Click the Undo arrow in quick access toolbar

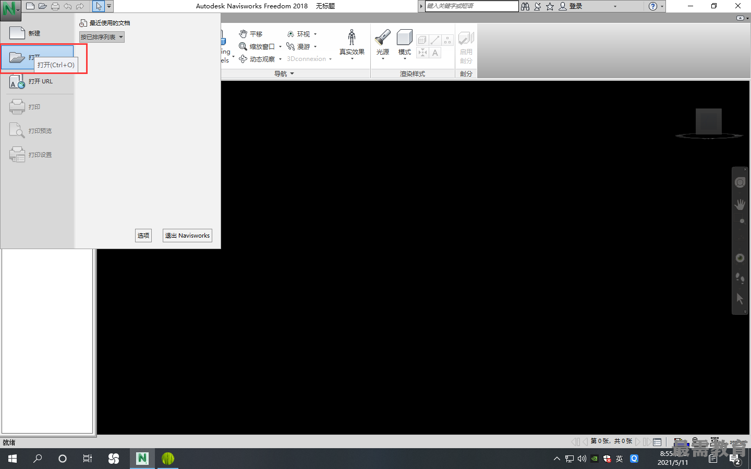pyautogui.click(x=67, y=6)
